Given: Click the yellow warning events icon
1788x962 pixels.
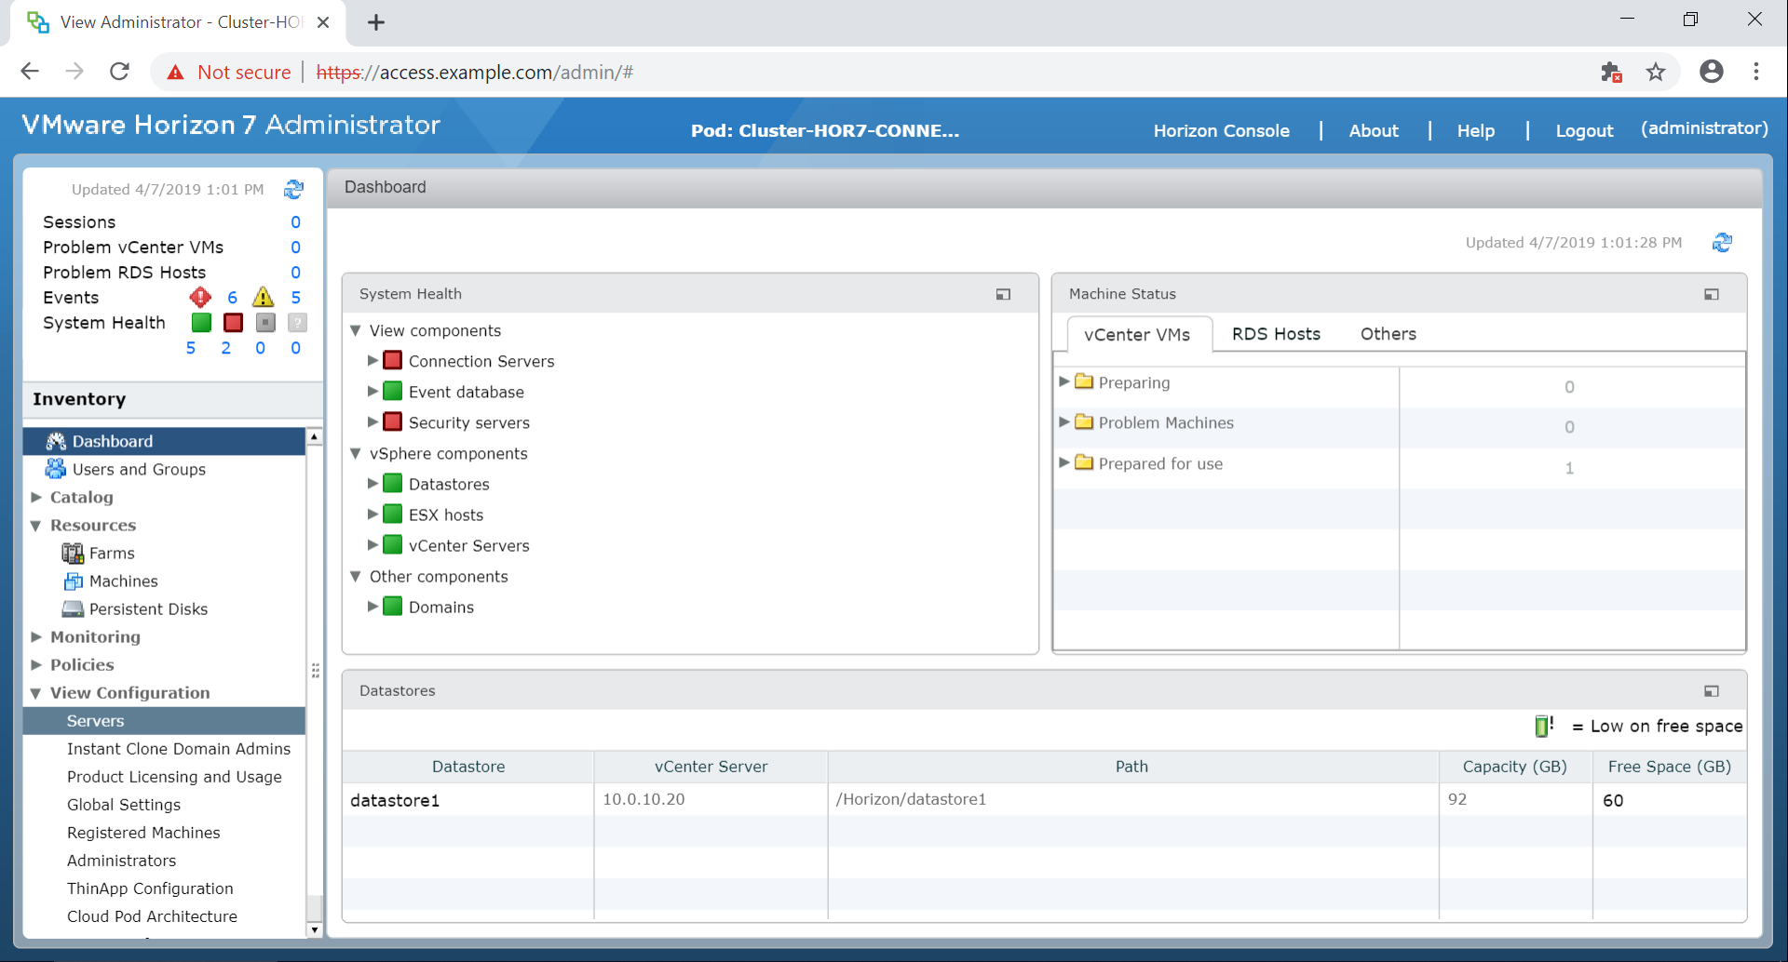Looking at the screenshot, I should click(264, 298).
